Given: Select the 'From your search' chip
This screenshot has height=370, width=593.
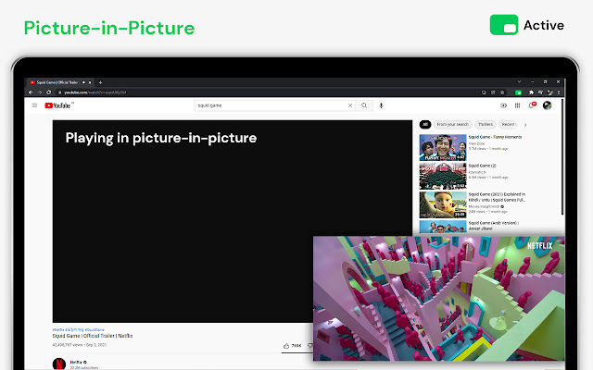Looking at the screenshot, I should [452, 125].
